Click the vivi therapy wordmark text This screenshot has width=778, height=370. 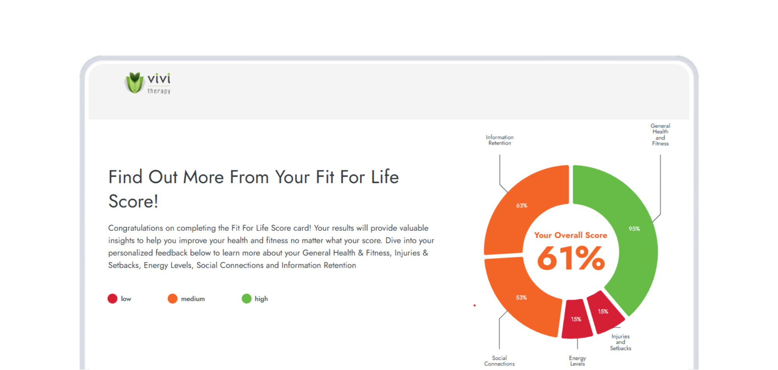pyautogui.click(x=159, y=84)
